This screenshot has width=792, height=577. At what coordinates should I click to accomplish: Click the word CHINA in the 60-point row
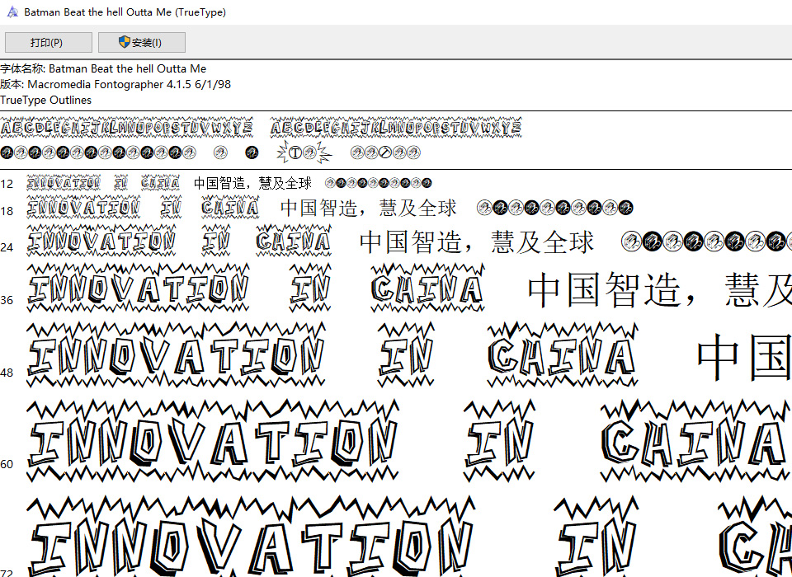[x=696, y=441]
